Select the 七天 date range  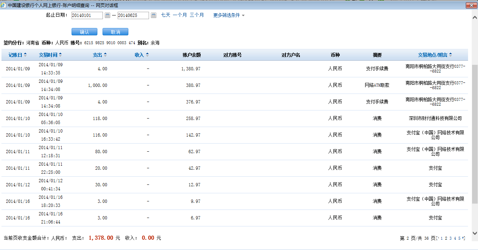click(x=166, y=15)
